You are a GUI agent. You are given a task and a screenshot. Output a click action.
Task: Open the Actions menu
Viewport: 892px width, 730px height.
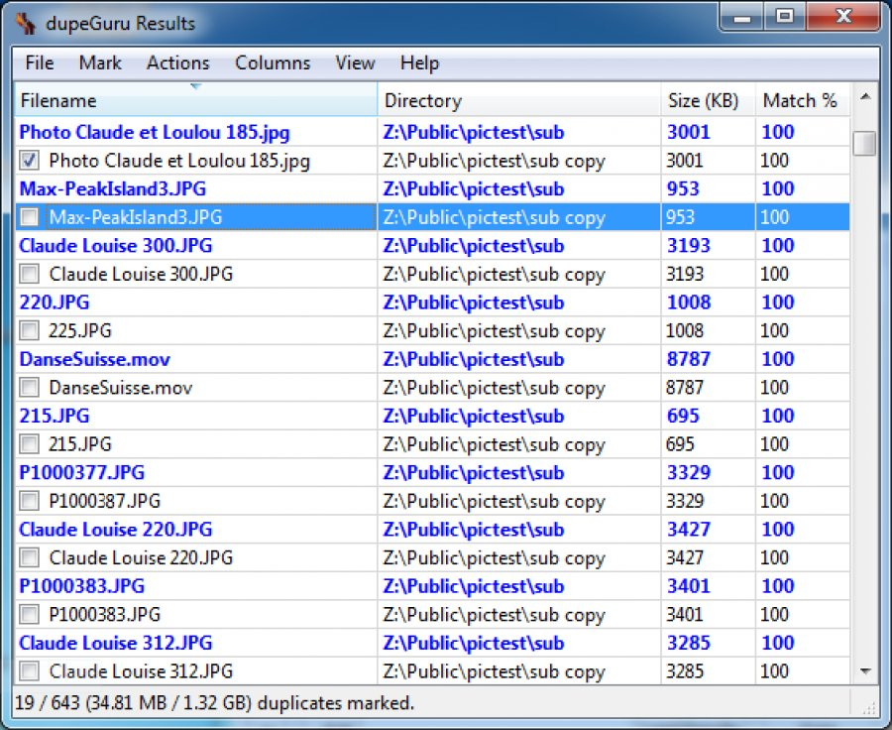click(x=178, y=63)
